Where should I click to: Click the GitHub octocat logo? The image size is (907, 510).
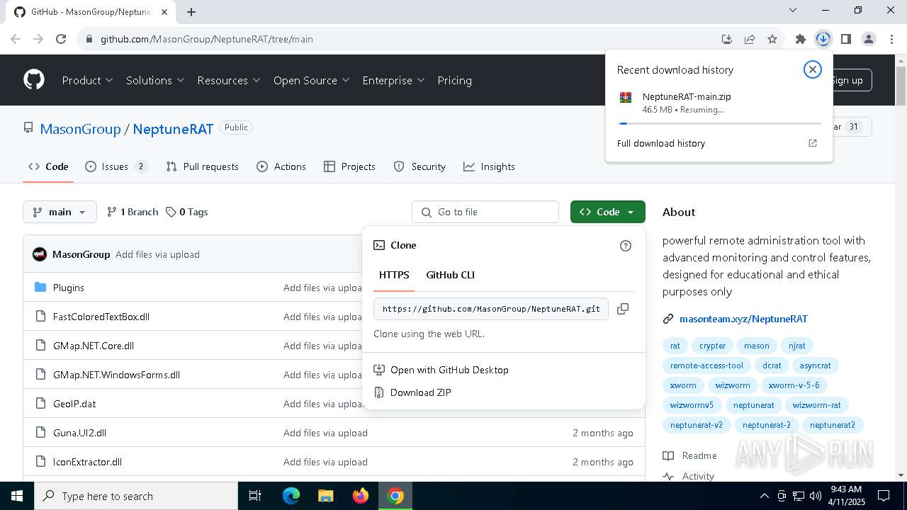click(x=34, y=80)
